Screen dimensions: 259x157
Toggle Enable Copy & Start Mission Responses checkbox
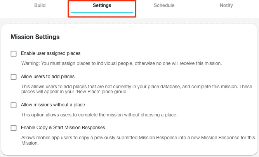[x=14, y=128]
